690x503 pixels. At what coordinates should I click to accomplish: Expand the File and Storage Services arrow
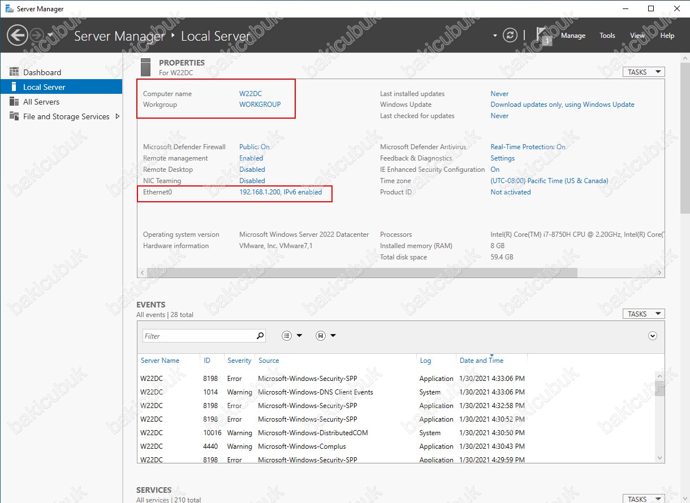pyautogui.click(x=118, y=116)
